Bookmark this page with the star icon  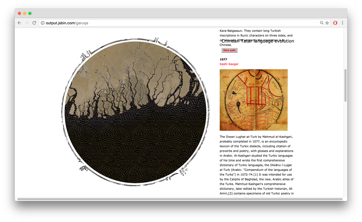tap(327, 23)
